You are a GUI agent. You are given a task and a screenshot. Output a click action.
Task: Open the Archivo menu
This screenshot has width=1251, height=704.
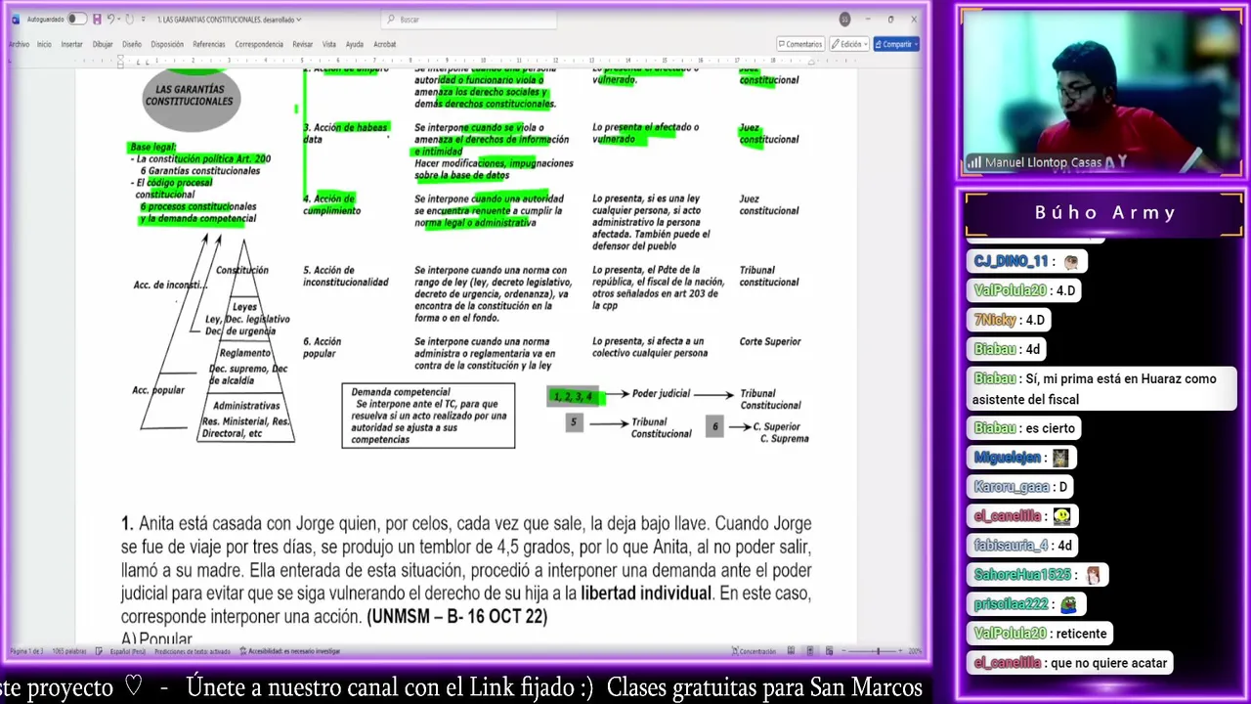[19, 44]
